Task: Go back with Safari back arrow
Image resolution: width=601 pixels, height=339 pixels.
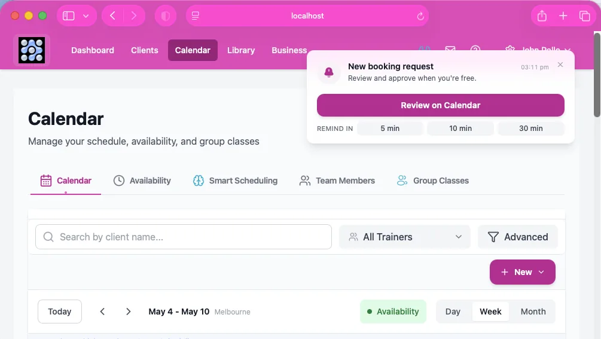Action: [x=112, y=16]
